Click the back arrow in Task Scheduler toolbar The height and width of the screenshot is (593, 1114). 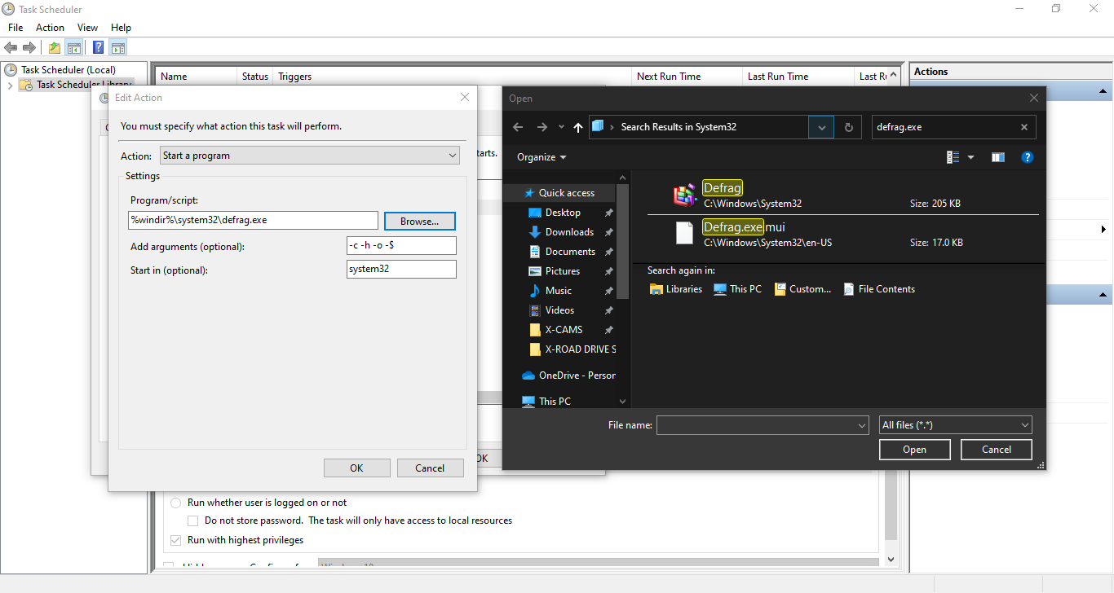[x=11, y=46]
